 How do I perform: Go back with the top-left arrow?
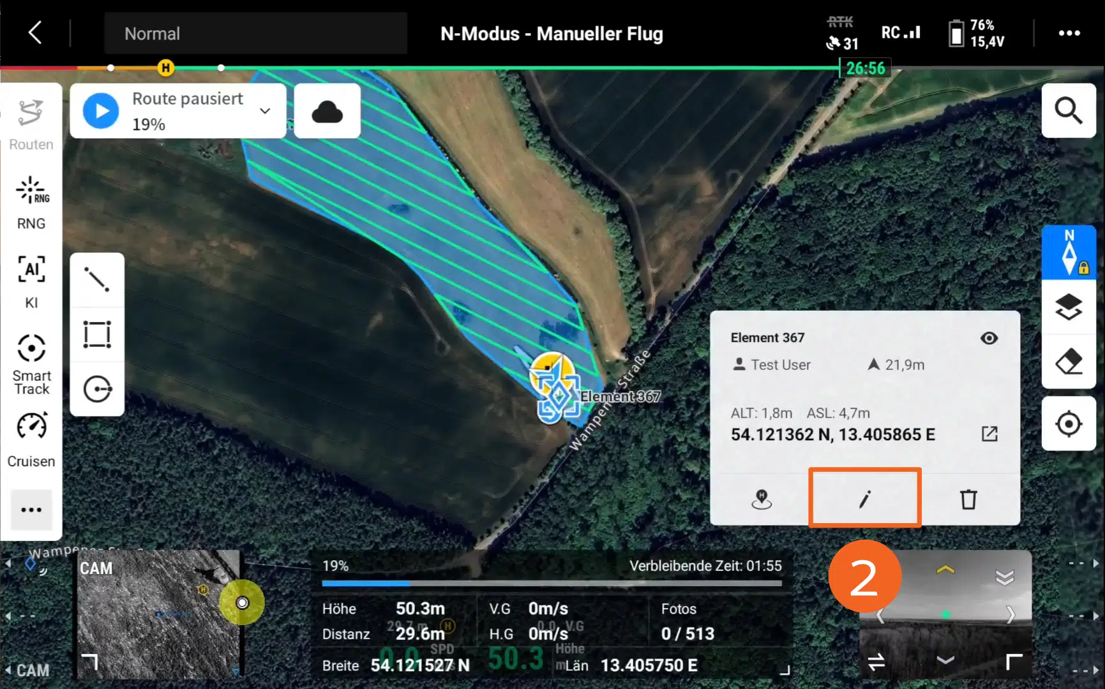(x=36, y=33)
